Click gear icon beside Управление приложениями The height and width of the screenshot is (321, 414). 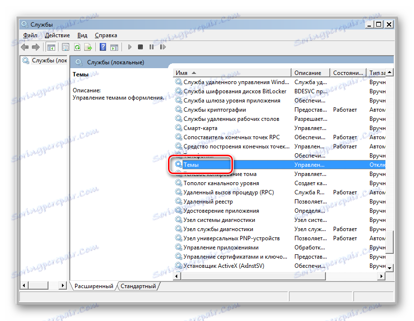click(x=179, y=247)
